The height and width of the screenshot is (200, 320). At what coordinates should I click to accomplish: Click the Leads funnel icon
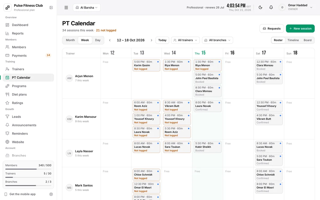pyautogui.click(x=7, y=117)
